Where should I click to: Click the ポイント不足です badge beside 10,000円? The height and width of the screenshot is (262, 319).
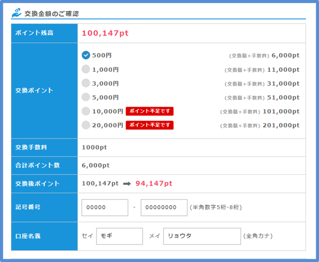[x=150, y=111]
